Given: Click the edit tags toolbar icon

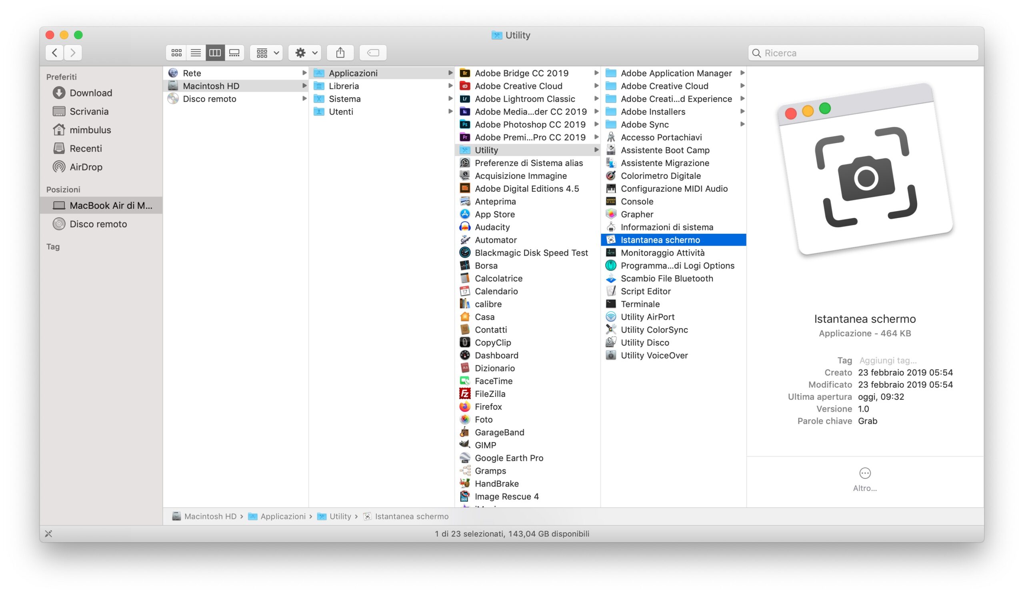Looking at the screenshot, I should coord(373,53).
